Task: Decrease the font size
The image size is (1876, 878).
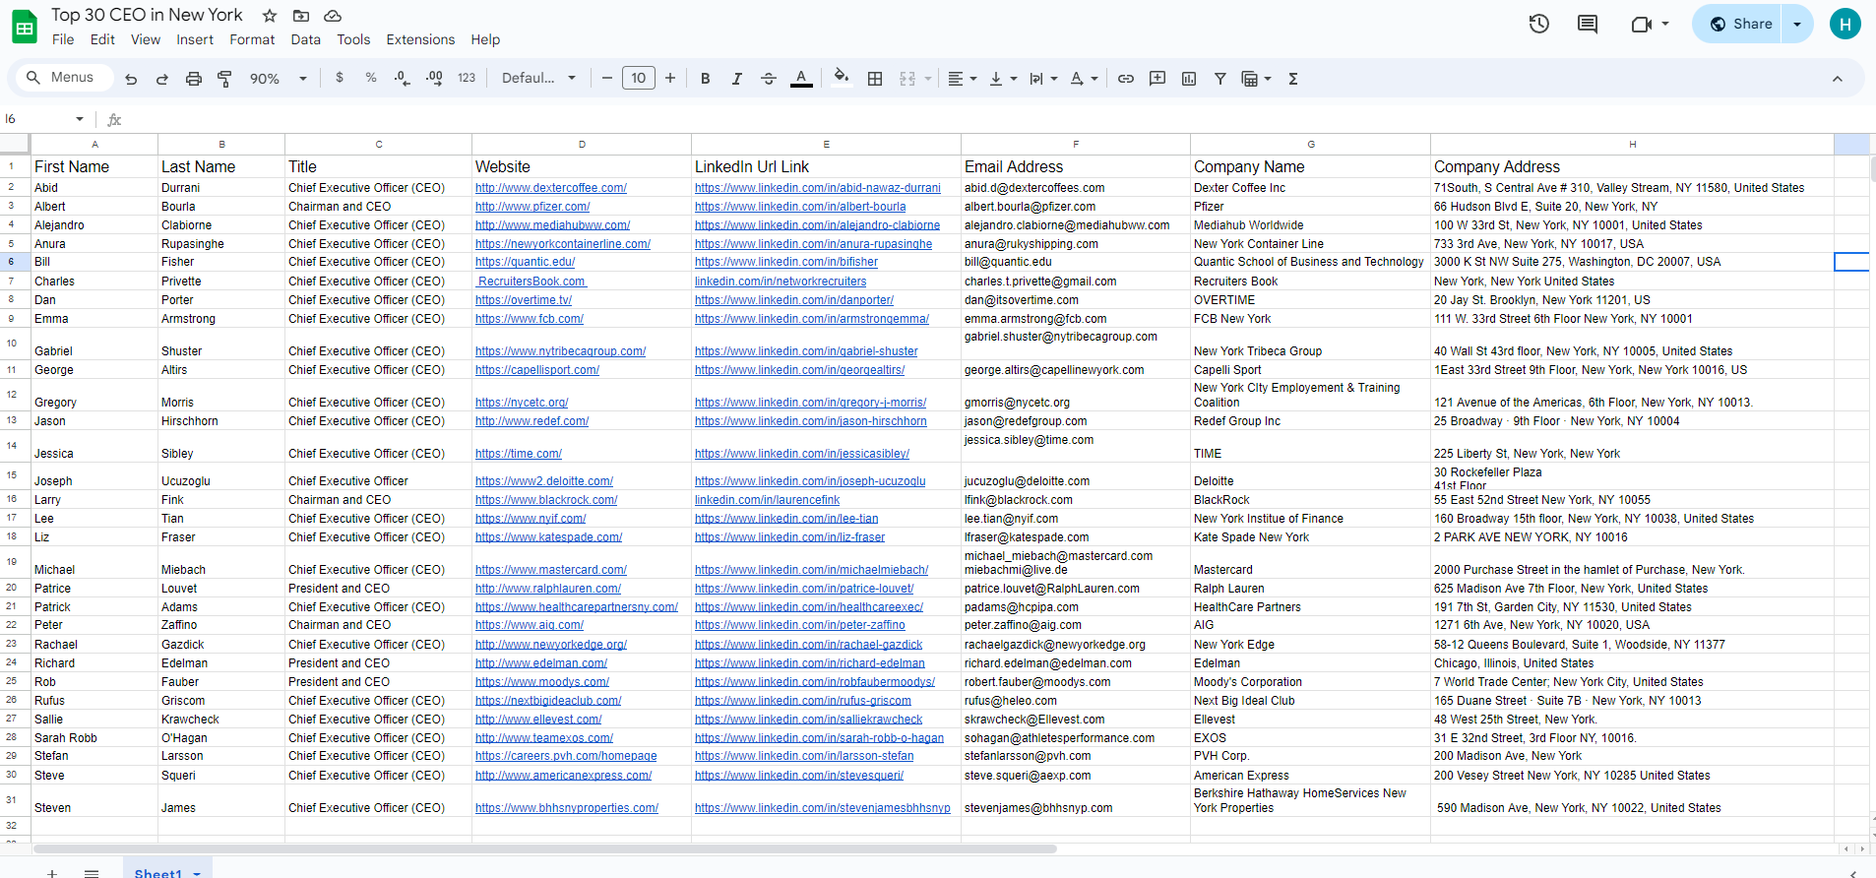Action: pos(607,78)
